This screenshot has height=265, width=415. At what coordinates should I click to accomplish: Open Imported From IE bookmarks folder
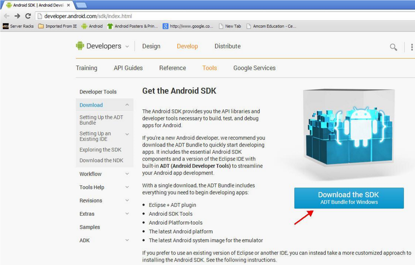(x=58, y=26)
